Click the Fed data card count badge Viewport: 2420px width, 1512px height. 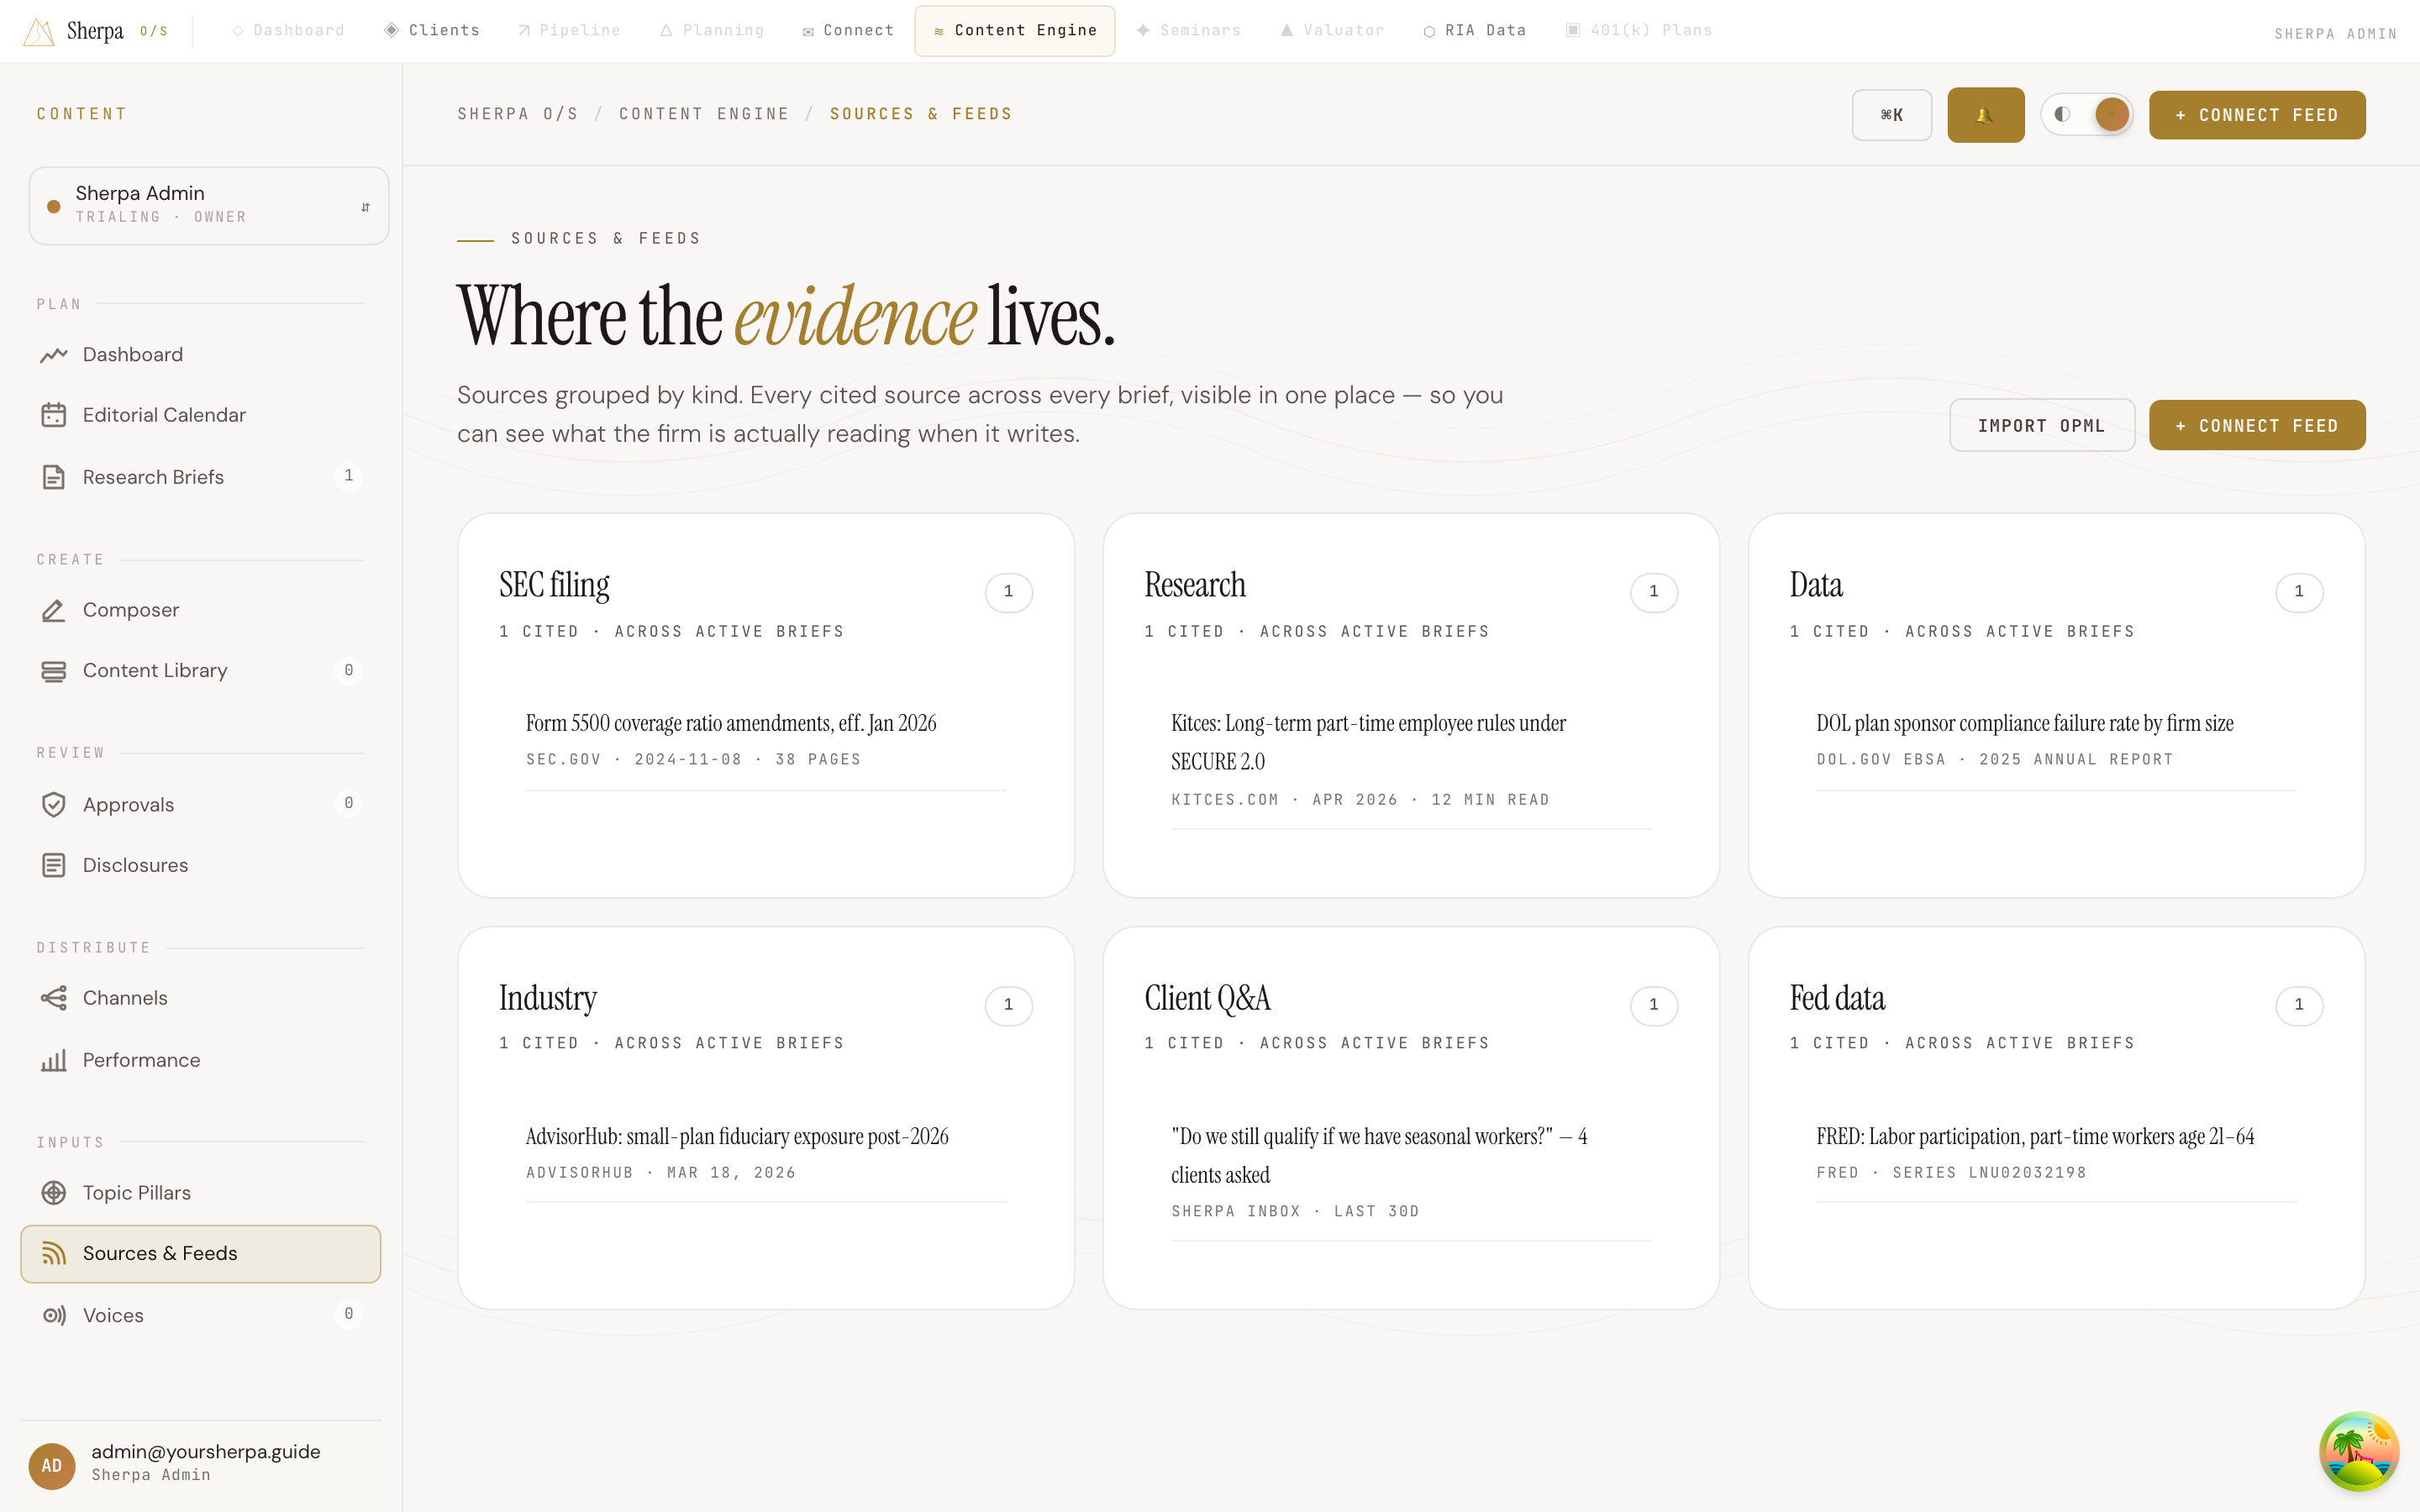coord(2299,1005)
